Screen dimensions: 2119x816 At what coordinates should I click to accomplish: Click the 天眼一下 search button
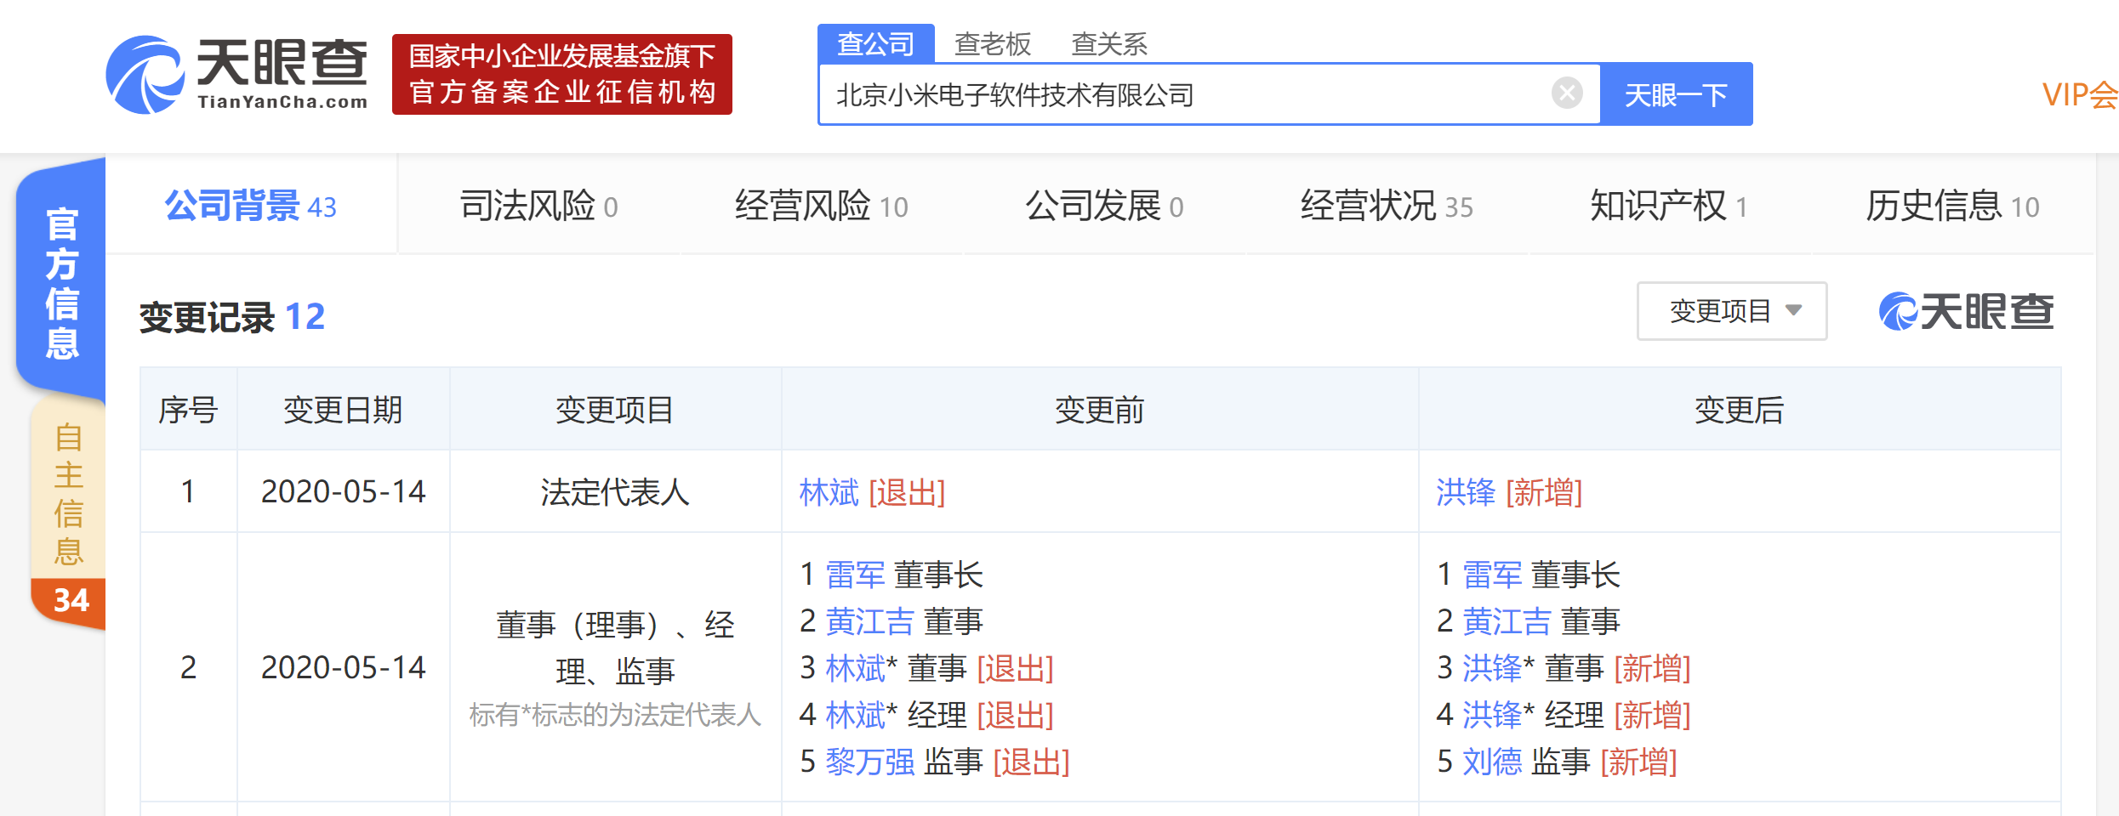[1677, 93]
